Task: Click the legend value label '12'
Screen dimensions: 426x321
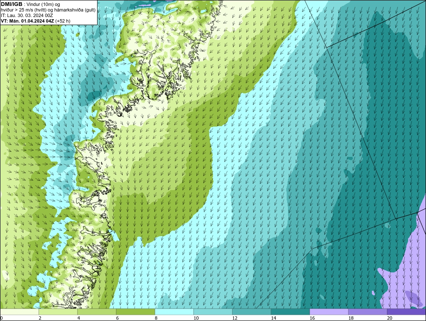Action: click(235, 318)
